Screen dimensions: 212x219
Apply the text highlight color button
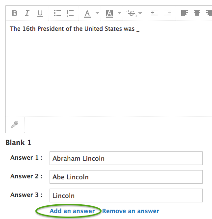pyautogui.click(x=109, y=14)
